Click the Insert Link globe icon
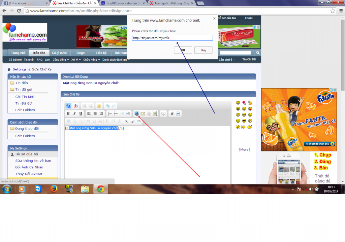The width and height of the screenshot is (345, 242). click(x=136, y=114)
